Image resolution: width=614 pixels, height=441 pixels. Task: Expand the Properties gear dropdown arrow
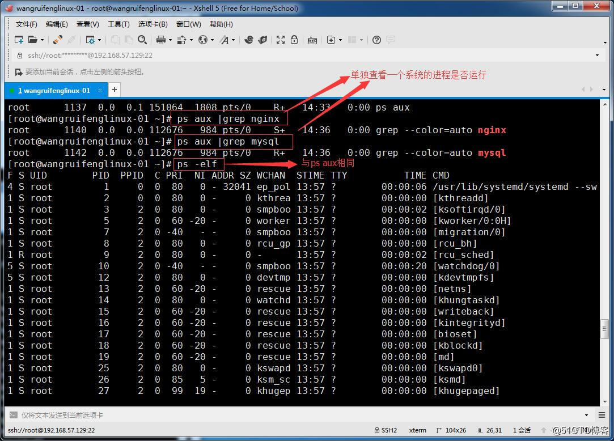pyautogui.click(x=99, y=40)
